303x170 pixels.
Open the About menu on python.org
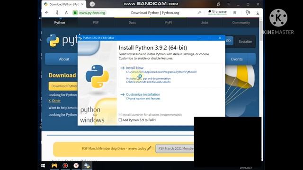click(61, 59)
